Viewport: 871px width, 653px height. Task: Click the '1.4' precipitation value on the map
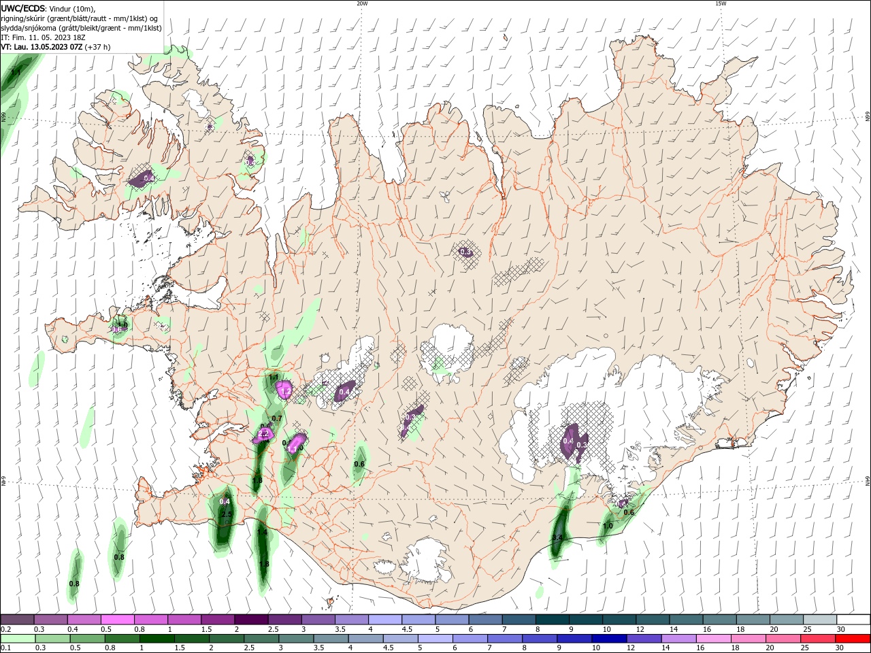pyautogui.click(x=262, y=533)
